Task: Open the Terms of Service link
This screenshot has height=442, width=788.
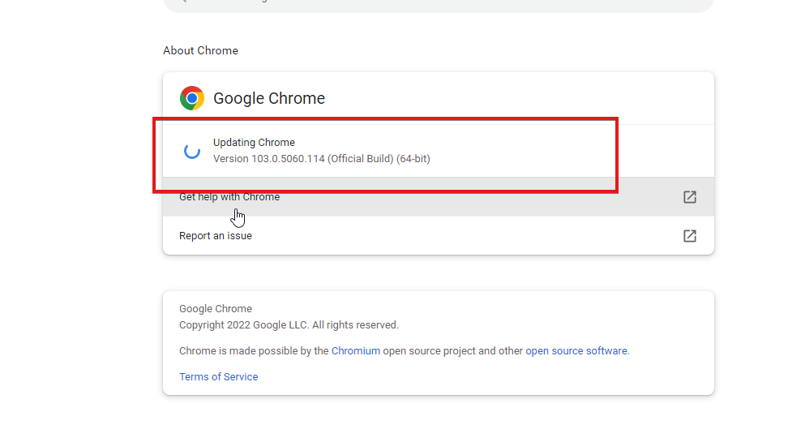Action: click(x=219, y=376)
